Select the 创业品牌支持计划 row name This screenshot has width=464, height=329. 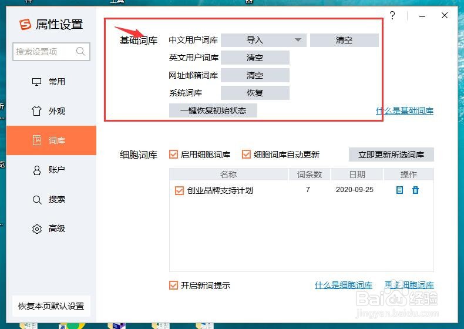pyautogui.click(x=220, y=190)
